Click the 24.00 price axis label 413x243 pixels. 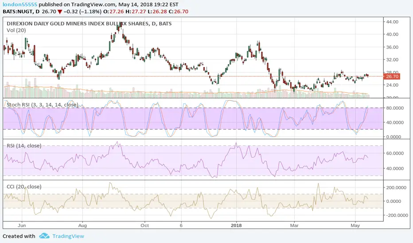click(392, 85)
